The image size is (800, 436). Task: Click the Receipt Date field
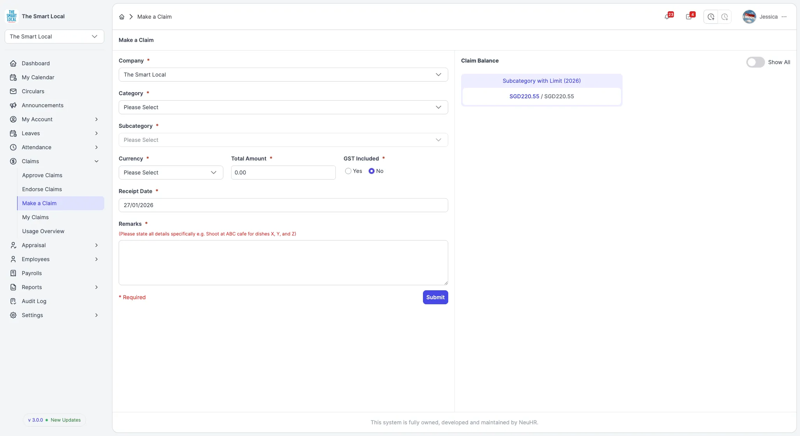pyautogui.click(x=283, y=205)
